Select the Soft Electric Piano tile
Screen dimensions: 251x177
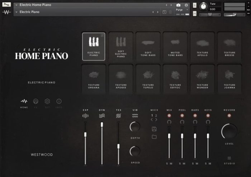pos(121,47)
